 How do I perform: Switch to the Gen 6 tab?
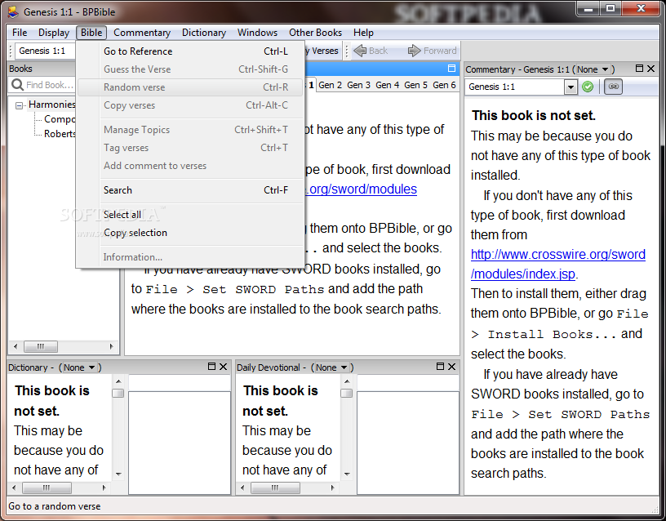coord(444,85)
